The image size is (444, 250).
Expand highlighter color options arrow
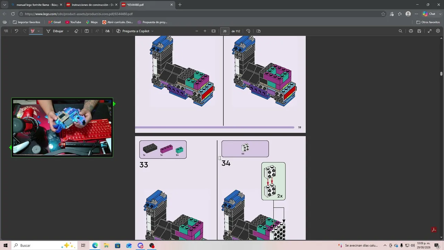pos(39,31)
